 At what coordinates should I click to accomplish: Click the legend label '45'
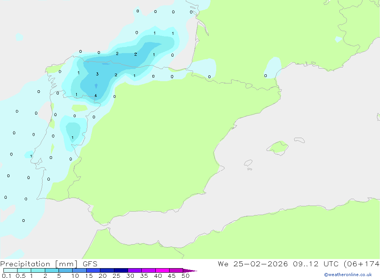click(172, 276)
